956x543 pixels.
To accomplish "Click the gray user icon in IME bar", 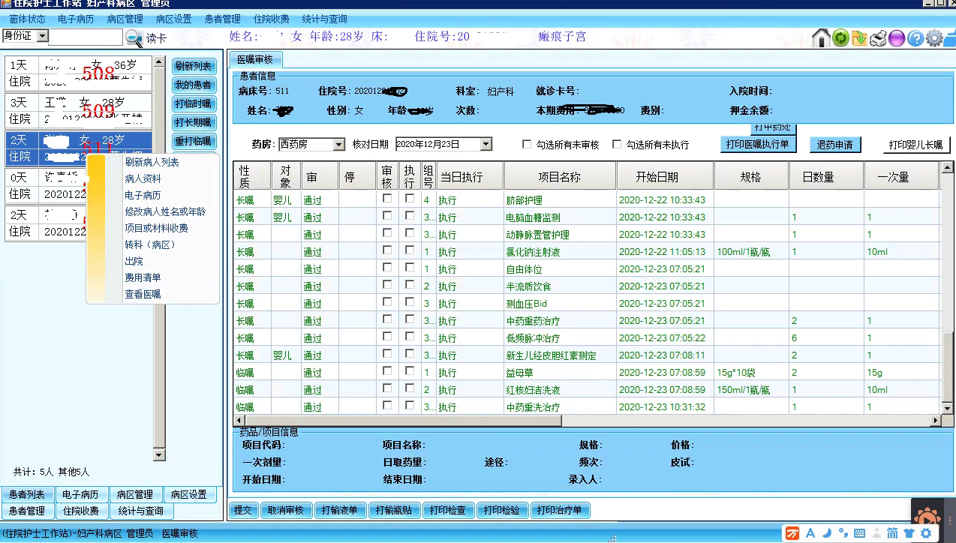I will click(x=876, y=533).
